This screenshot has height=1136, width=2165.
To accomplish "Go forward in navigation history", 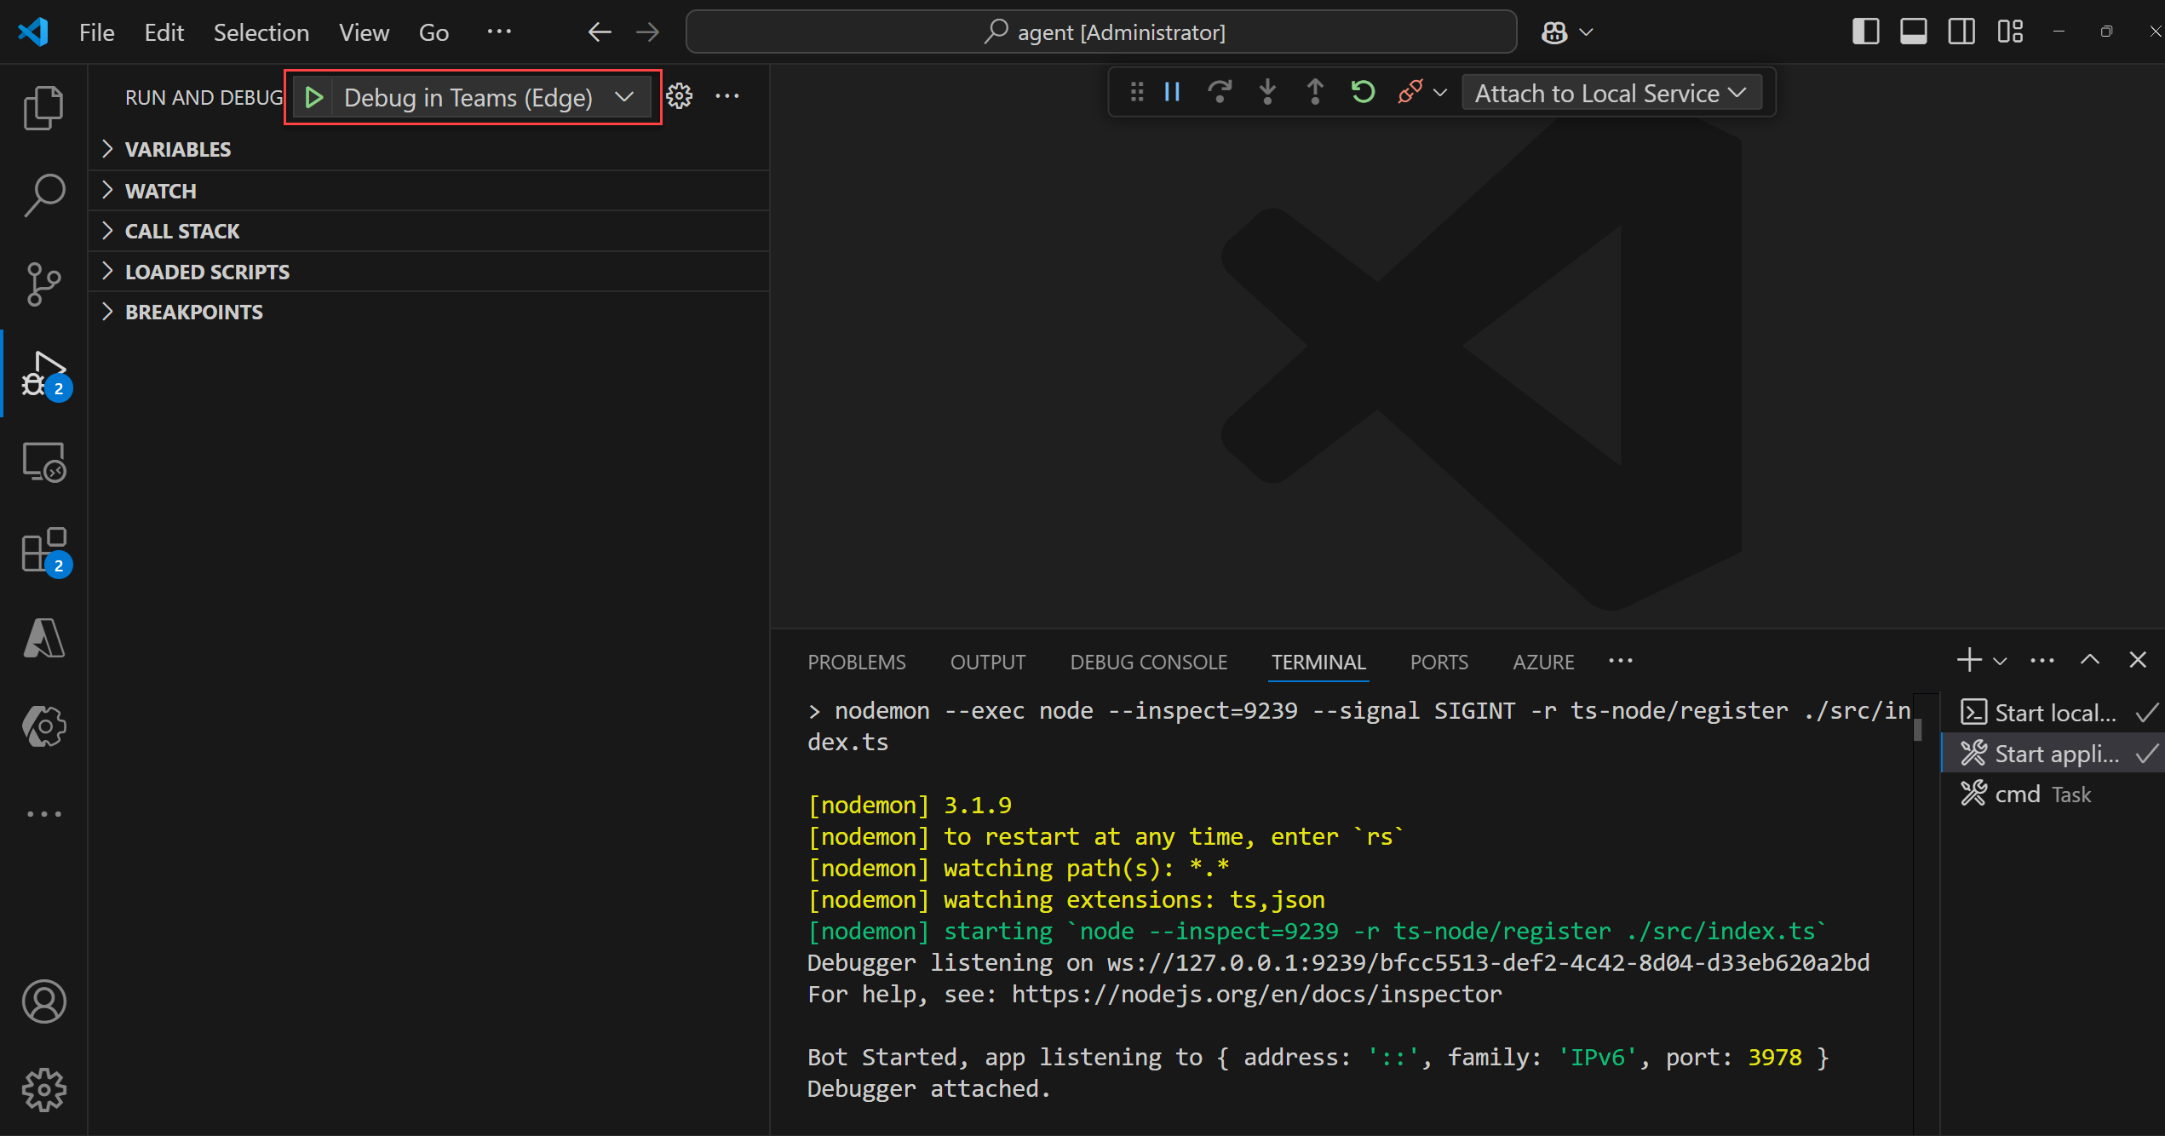I will [648, 32].
